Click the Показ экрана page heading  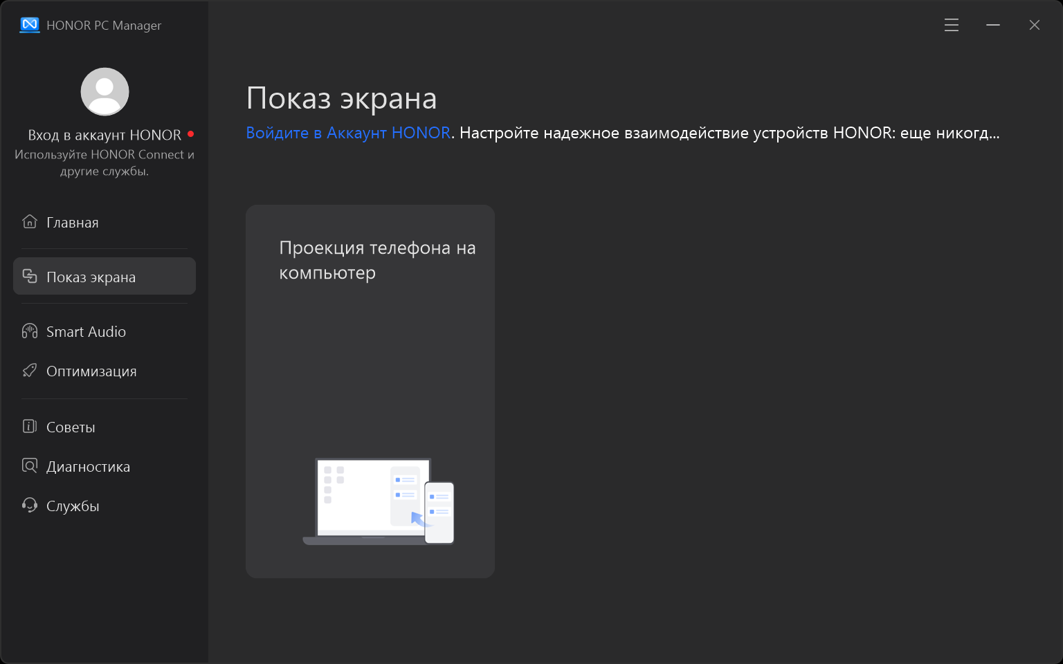[x=341, y=98]
